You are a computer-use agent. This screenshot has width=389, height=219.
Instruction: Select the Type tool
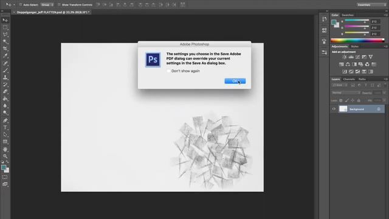pos(5,127)
